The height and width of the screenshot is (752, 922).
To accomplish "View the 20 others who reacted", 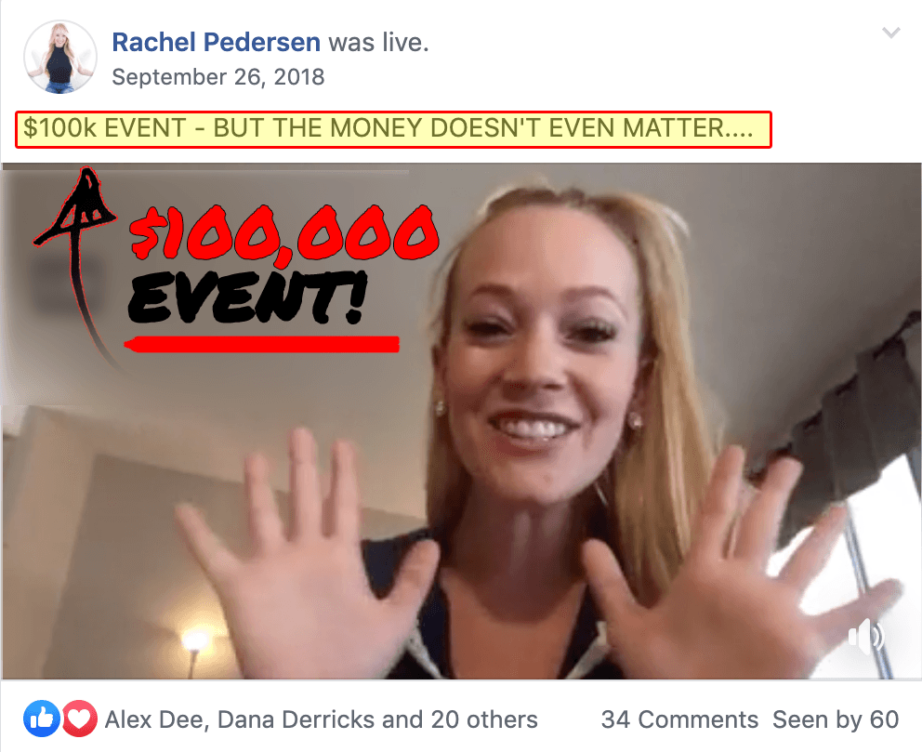I will click(x=484, y=719).
